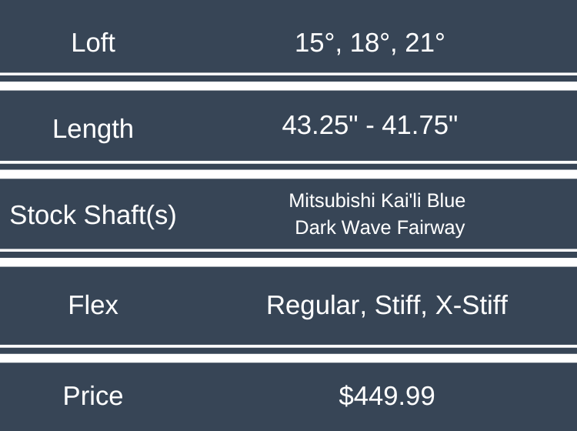Select the X-Stiff flex text
Image resolution: width=577 pixels, height=431 pixels.
(x=471, y=306)
